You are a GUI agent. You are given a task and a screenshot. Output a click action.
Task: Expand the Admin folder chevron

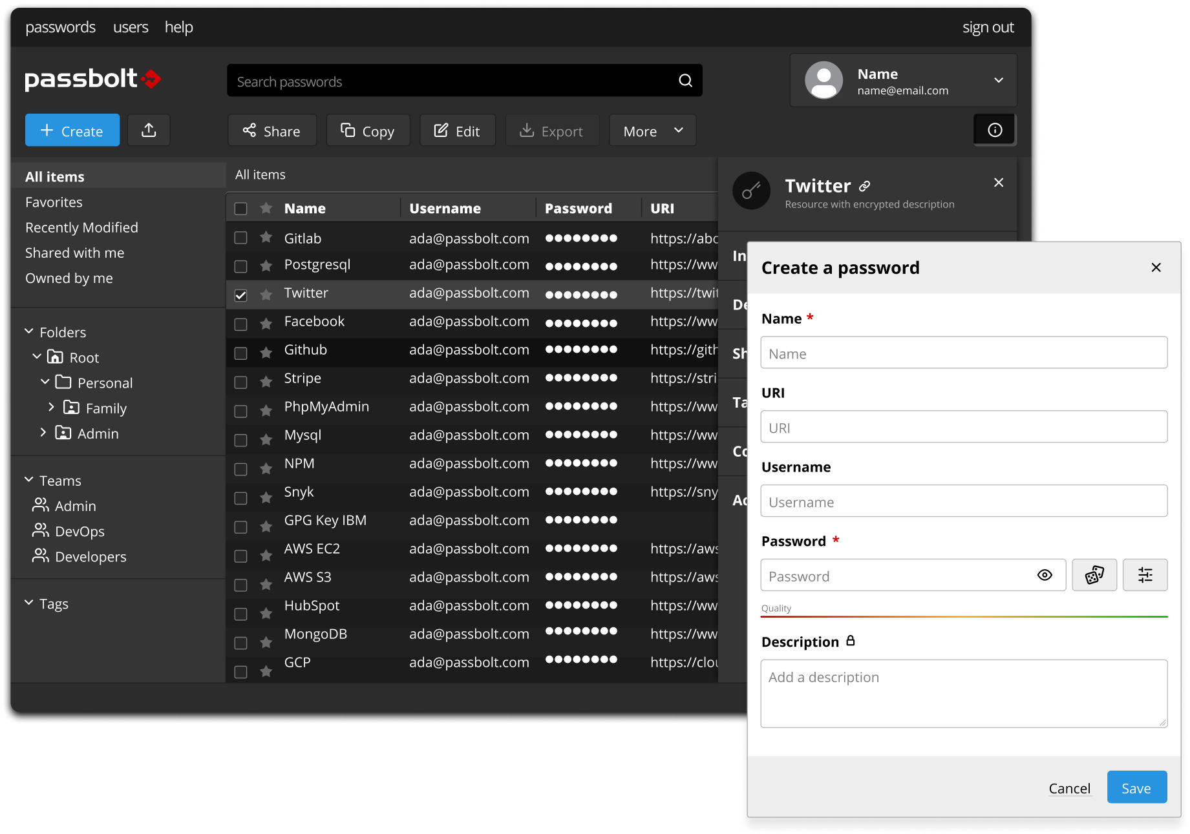43,432
